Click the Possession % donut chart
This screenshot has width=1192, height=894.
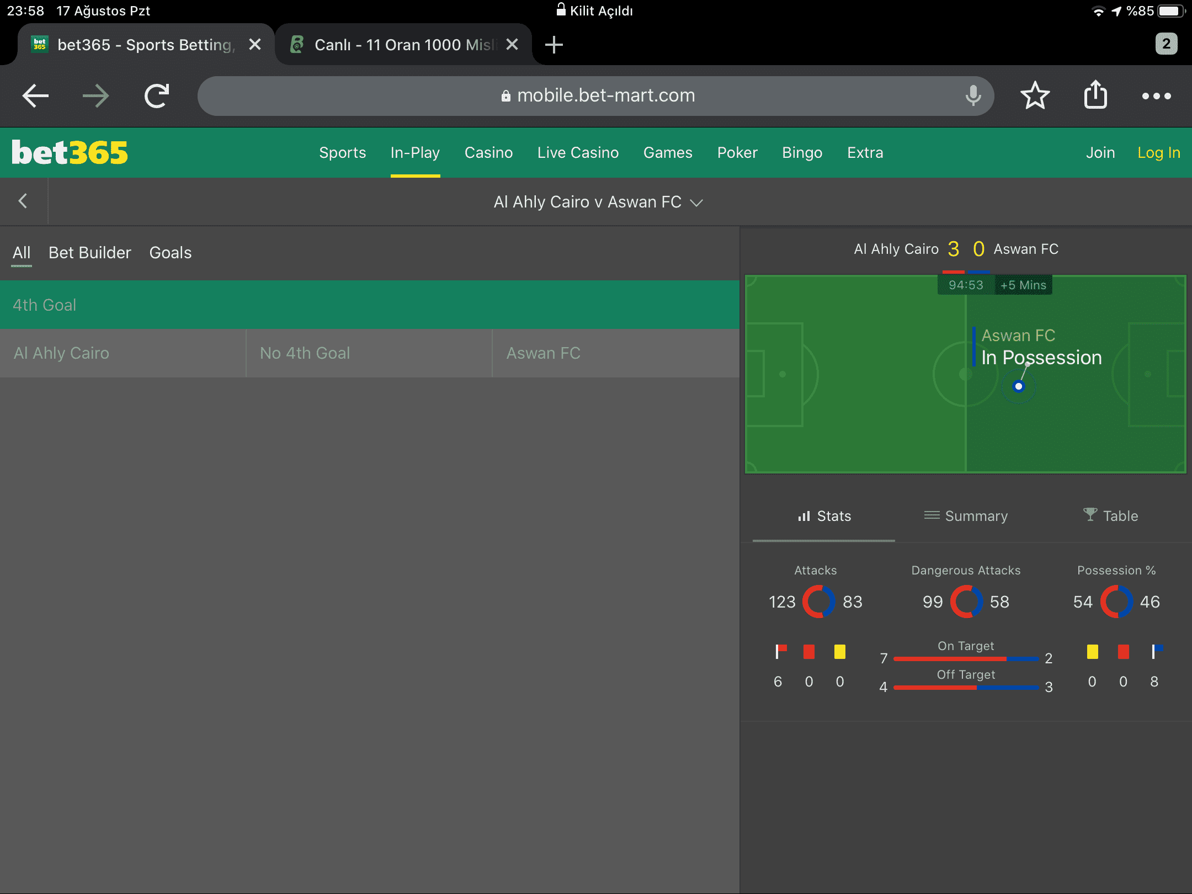click(x=1116, y=602)
